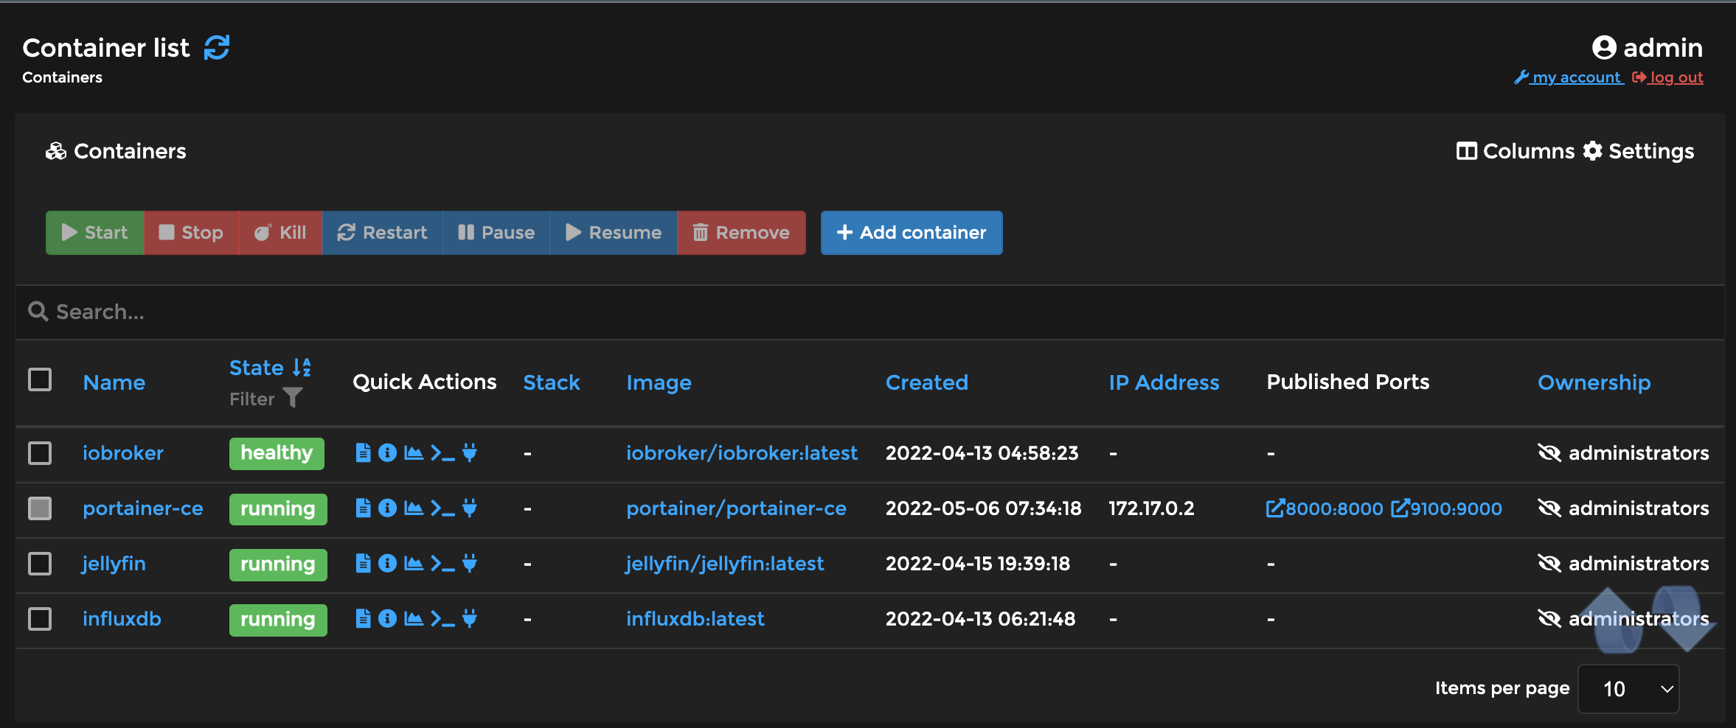The image size is (1736, 728).
Task: Focus the container Search field
Action: point(870,312)
